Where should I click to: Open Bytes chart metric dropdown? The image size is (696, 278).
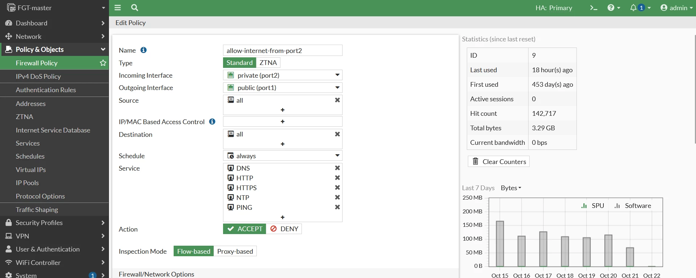(x=511, y=188)
